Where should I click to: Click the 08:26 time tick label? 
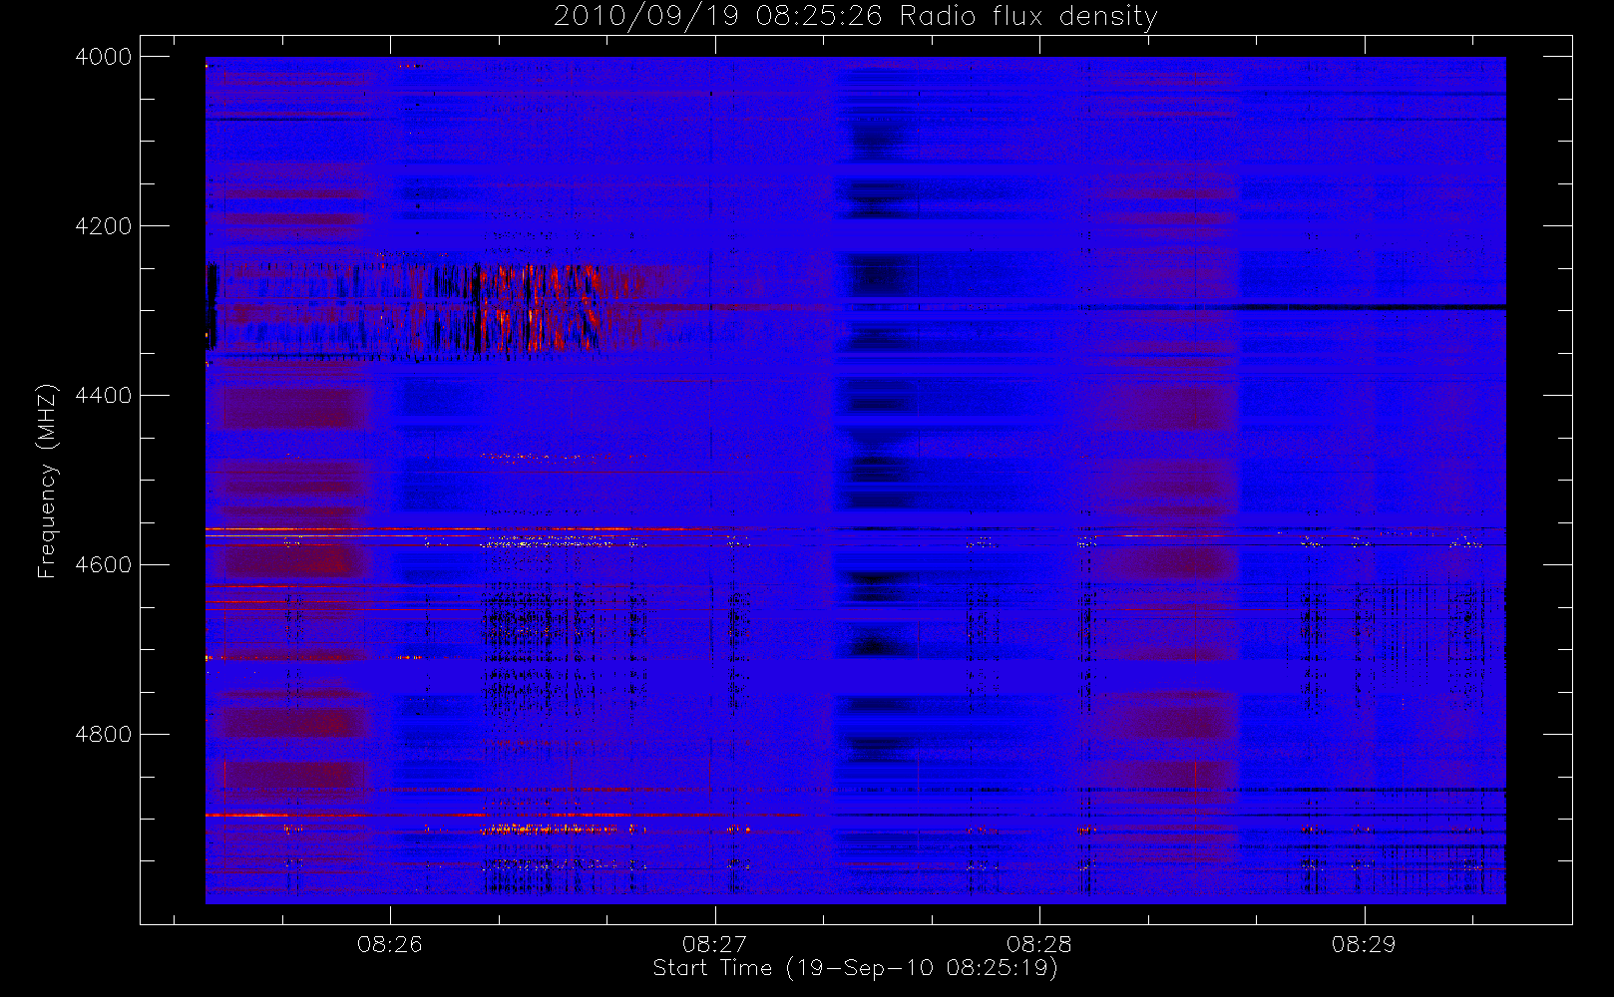(x=390, y=944)
